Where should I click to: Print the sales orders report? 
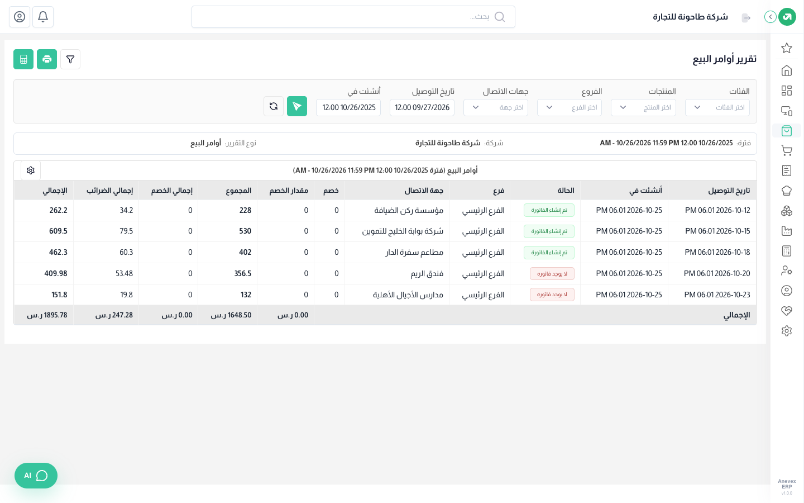47,59
